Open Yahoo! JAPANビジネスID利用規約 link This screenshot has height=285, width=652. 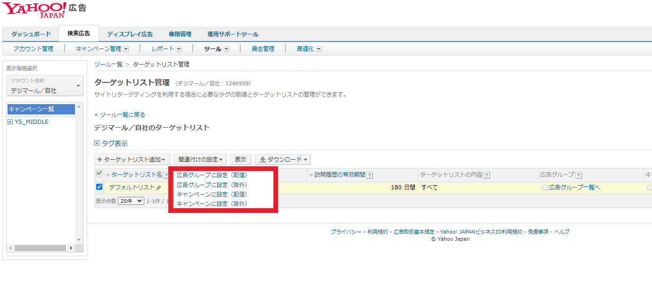481,232
